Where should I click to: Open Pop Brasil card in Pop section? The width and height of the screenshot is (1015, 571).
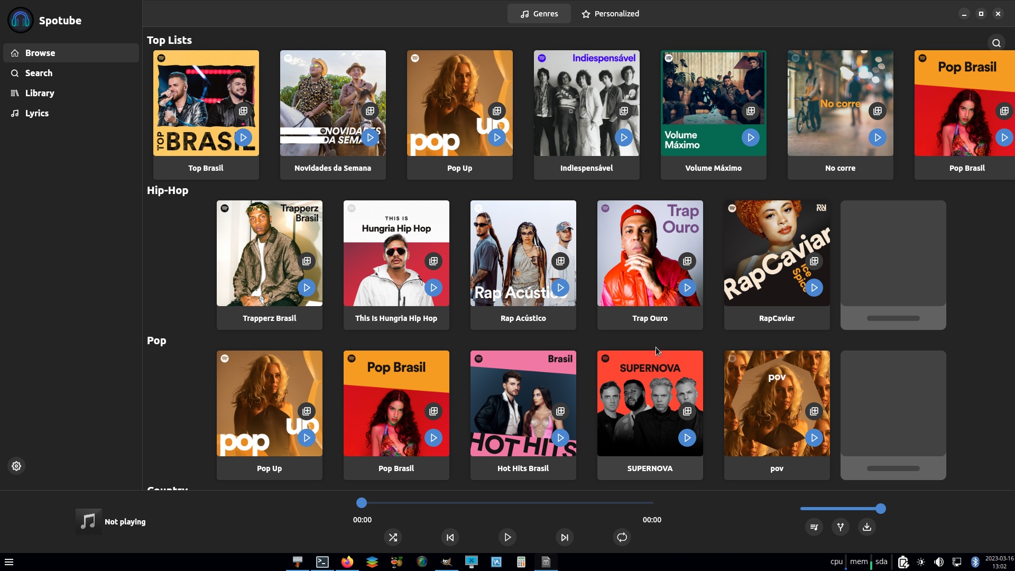(x=396, y=415)
